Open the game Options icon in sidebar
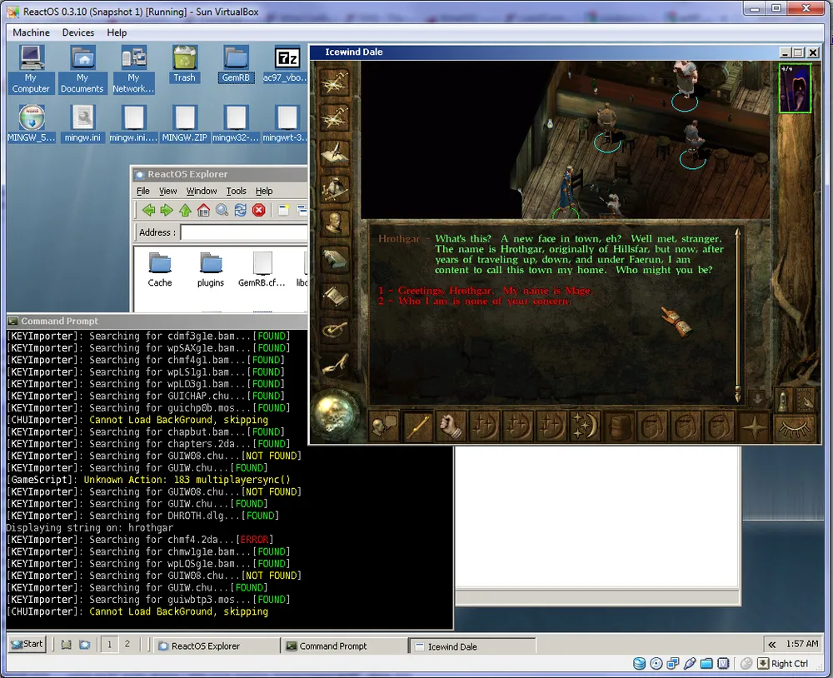Screen dimensions: 833x678 coord(335,331)
